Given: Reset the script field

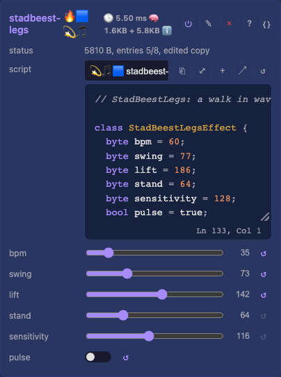Looking at the screenshot, I should (x=263, y=71).
